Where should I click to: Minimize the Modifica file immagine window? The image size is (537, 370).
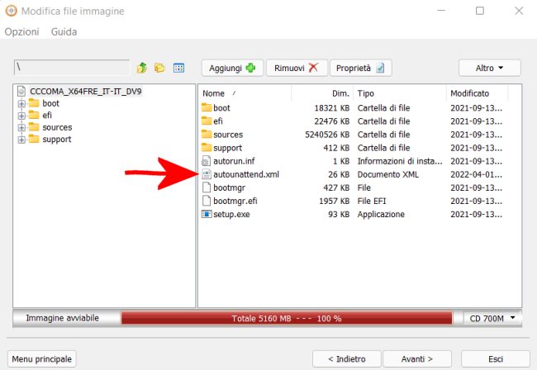coord(441,10)
